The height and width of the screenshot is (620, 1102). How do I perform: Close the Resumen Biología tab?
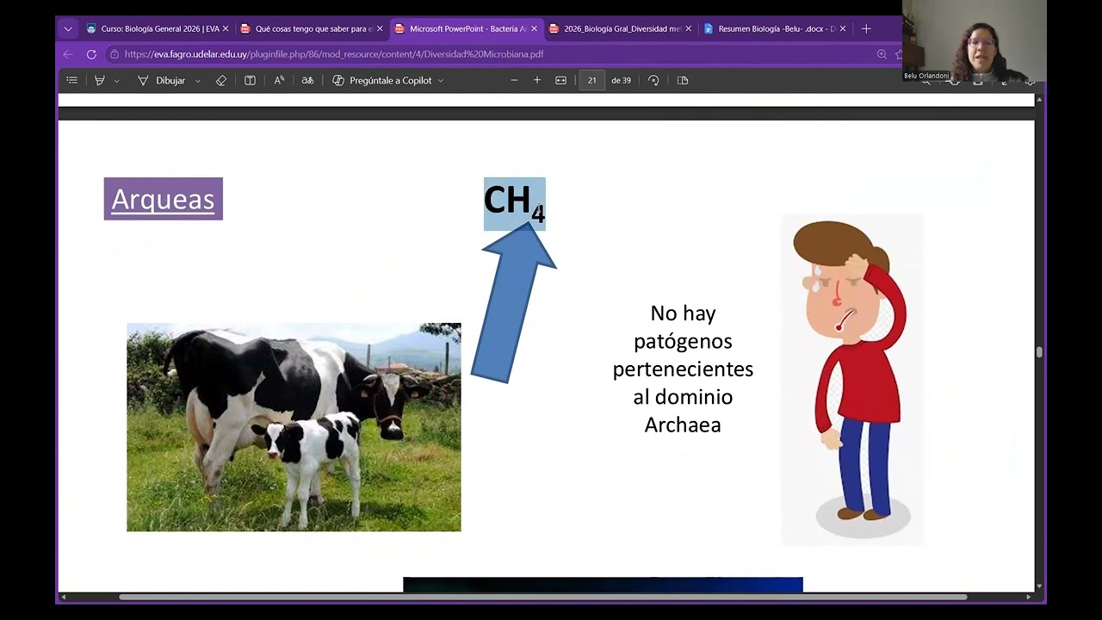(843, 28)
